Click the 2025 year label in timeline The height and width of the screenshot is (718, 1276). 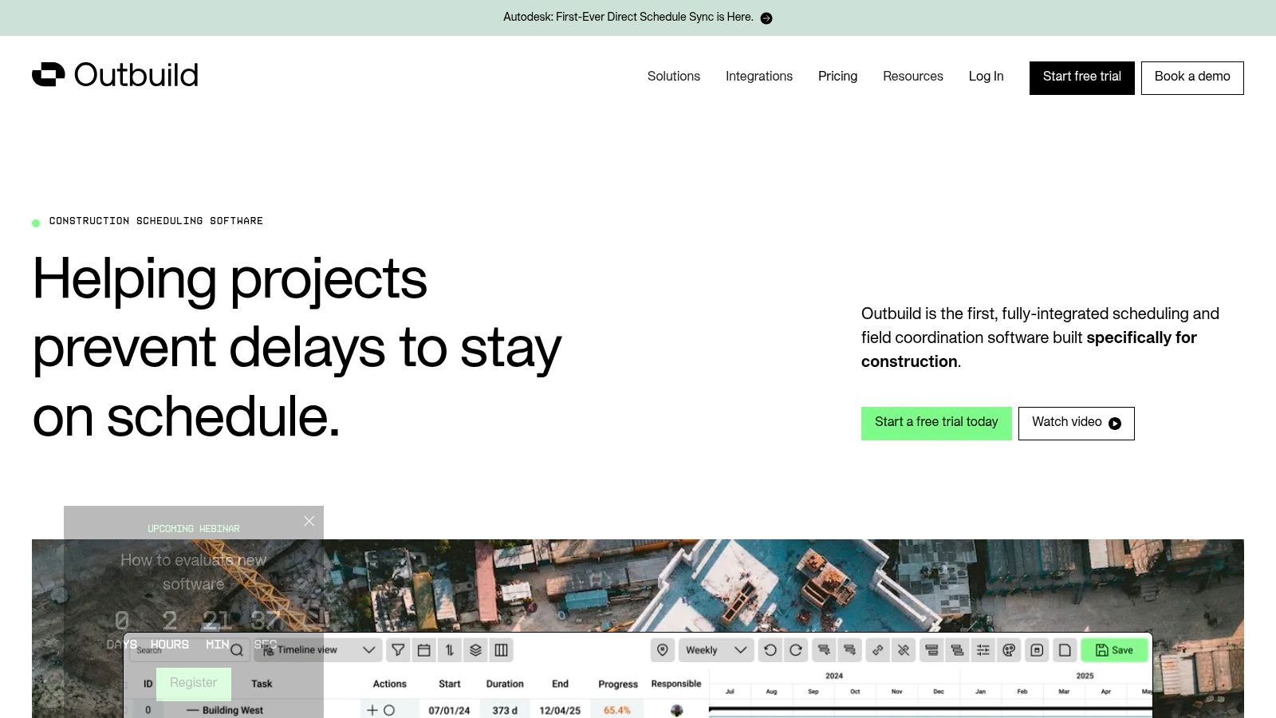click(1085, 676)
